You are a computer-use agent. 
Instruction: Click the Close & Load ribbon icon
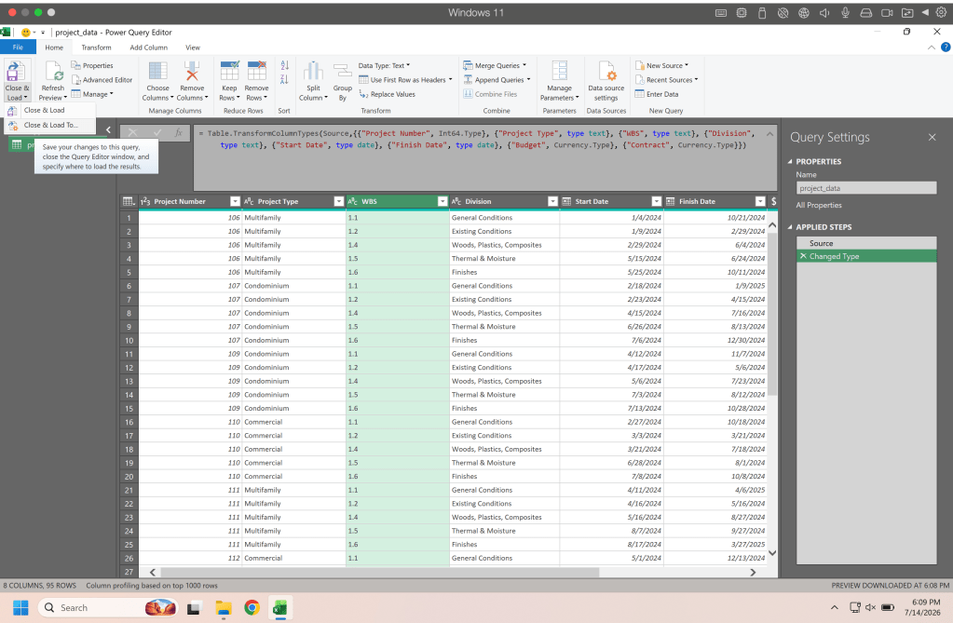[x=16, y=72]
